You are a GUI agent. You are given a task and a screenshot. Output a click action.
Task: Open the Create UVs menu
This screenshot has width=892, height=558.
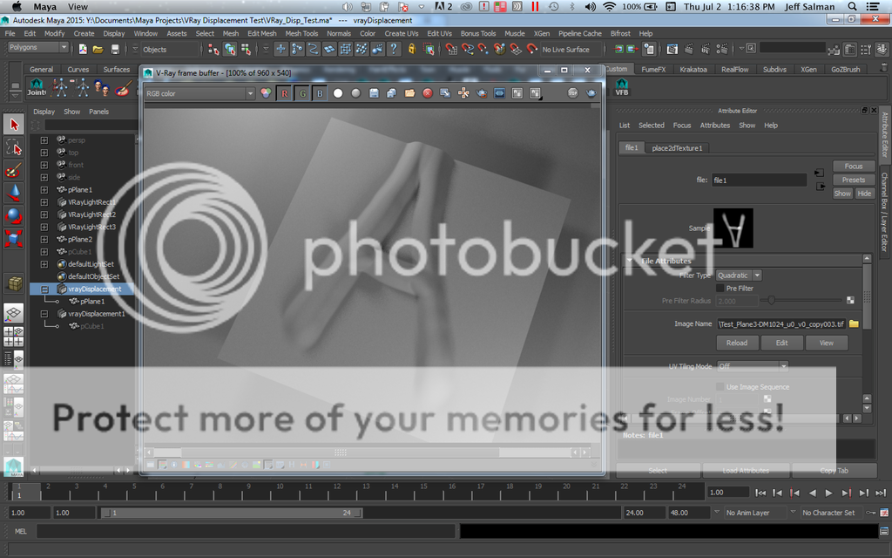click(401, 34)
